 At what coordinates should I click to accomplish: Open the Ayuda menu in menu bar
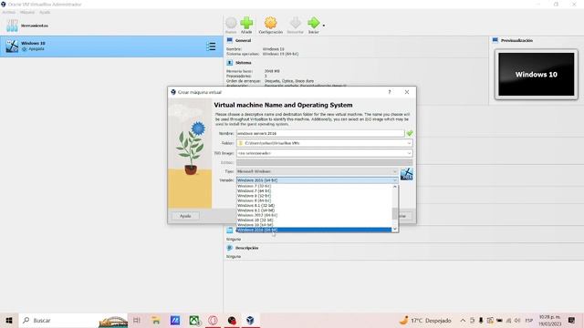(x=45, y=12)
